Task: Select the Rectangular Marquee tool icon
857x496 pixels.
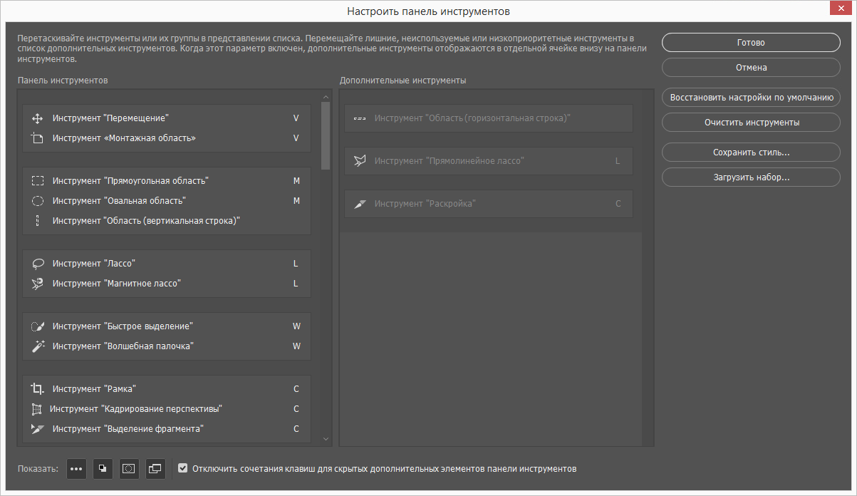Action: pyautogui.click(x=38, y=181)
